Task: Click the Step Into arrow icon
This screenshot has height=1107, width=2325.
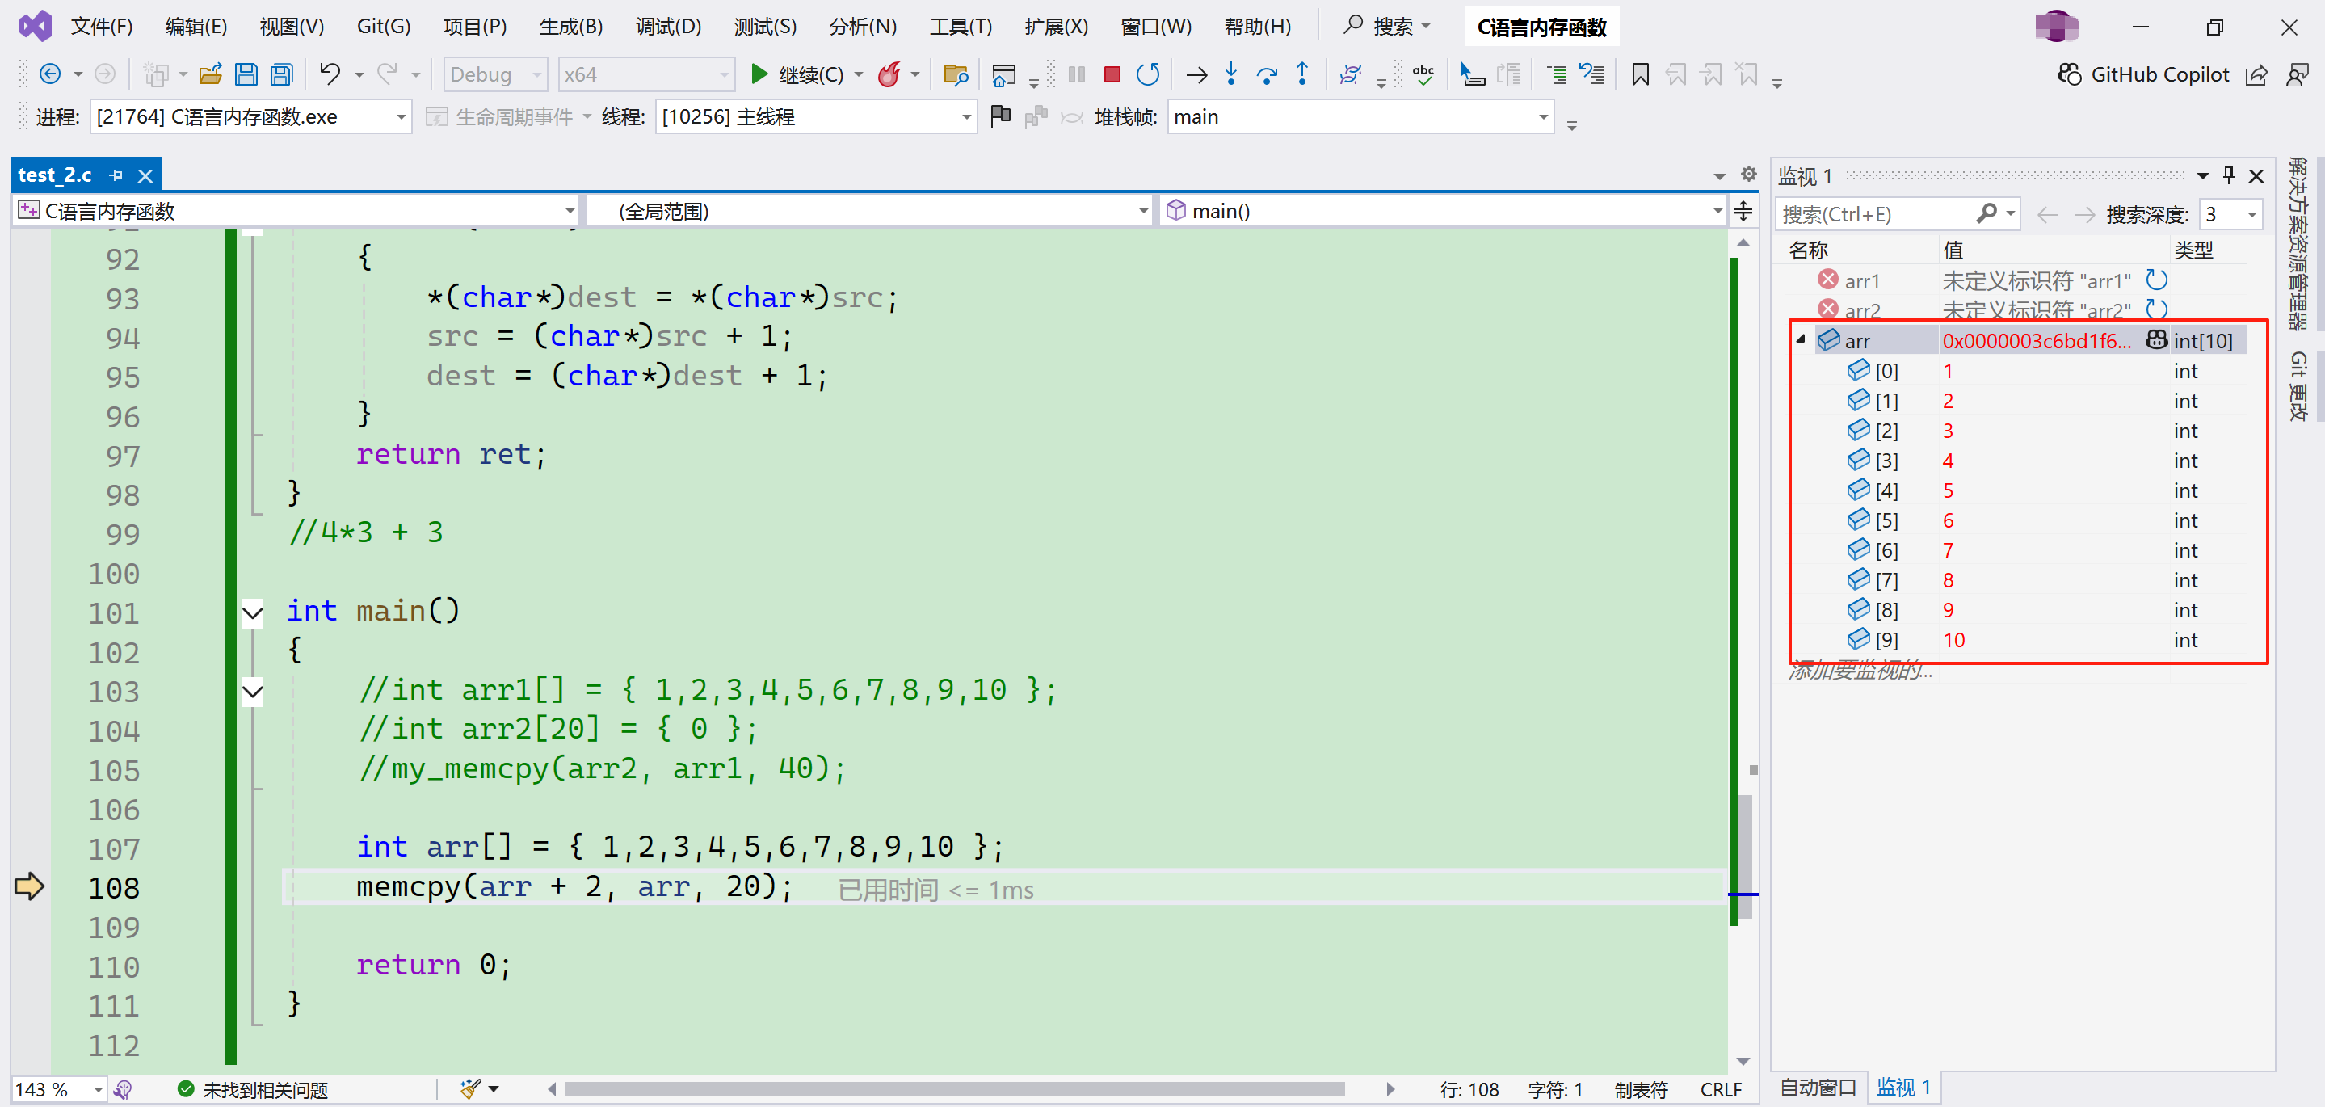Action: pyautogui.click(x=1231, y=75)
